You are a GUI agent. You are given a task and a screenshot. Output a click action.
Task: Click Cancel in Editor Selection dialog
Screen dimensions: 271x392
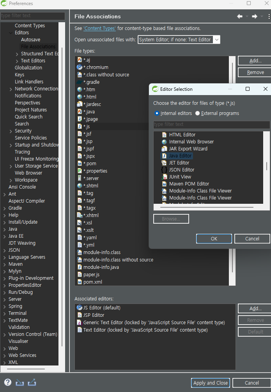[x=252, y=238]
